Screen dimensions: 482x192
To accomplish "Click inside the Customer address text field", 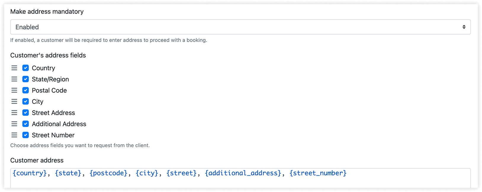I will point(240,178).
